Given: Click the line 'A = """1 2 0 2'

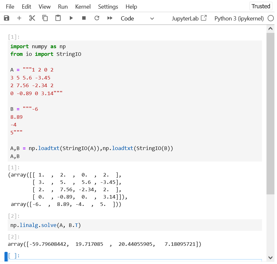Looking at the screenshot, I should [32, 70].
